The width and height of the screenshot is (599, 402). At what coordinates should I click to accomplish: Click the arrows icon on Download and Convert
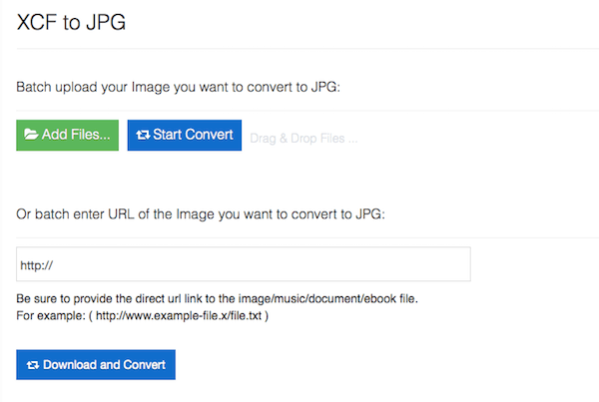pos(33,365)
